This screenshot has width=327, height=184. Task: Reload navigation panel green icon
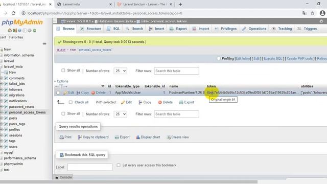[34, 31]
